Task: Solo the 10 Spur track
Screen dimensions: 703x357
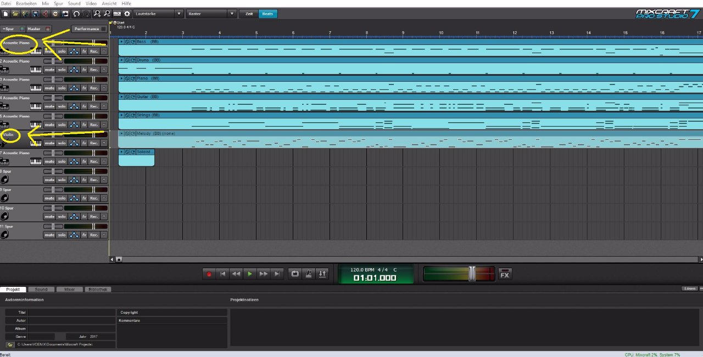Action: (x=62, y=216)
